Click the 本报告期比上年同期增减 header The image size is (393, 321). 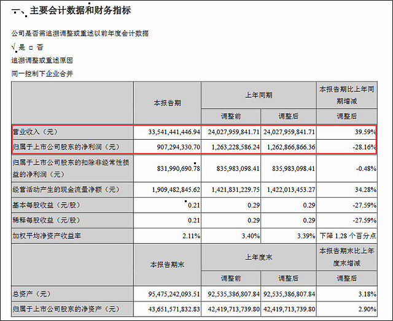(346, 95)
